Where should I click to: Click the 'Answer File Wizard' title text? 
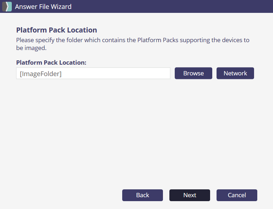[43, 6]
